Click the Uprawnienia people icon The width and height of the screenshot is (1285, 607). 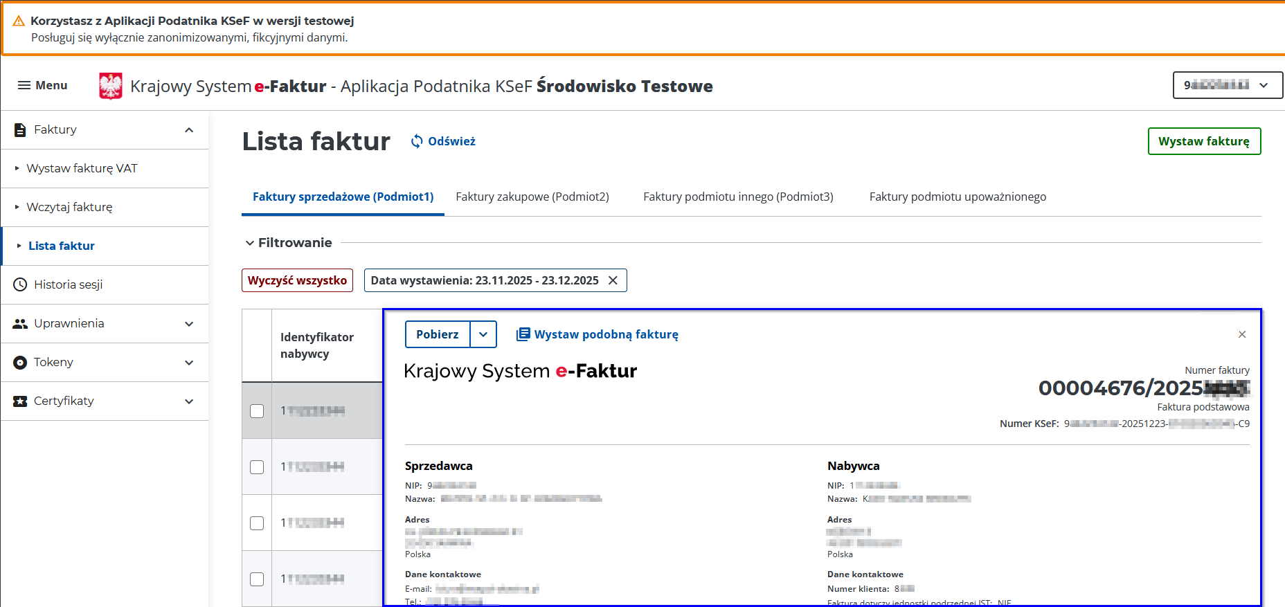[20, 323]
